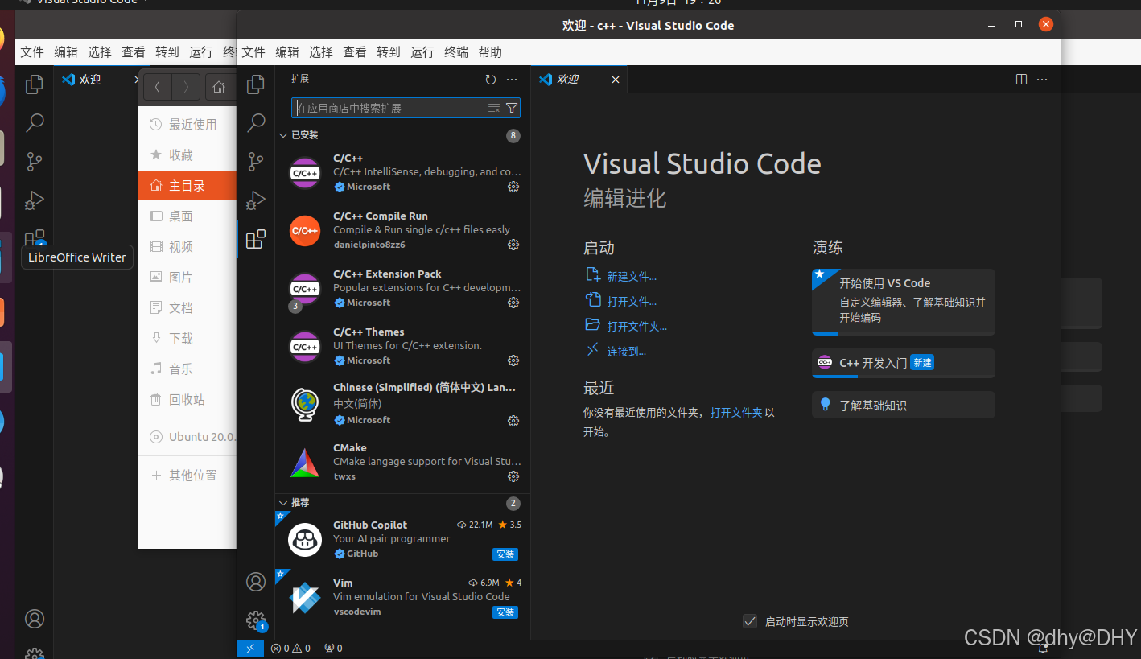
Task: Open extensions view more actions menu
Action: (512, 80)
